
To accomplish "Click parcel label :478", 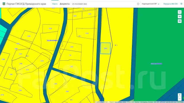I will click(2, 95).
